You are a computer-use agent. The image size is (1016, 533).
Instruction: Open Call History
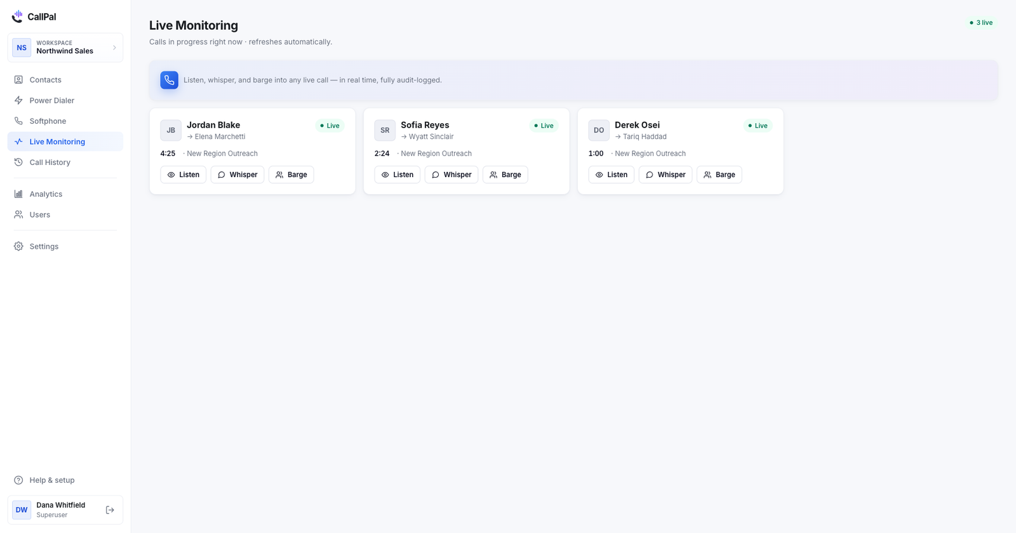(x=65, y=162)
